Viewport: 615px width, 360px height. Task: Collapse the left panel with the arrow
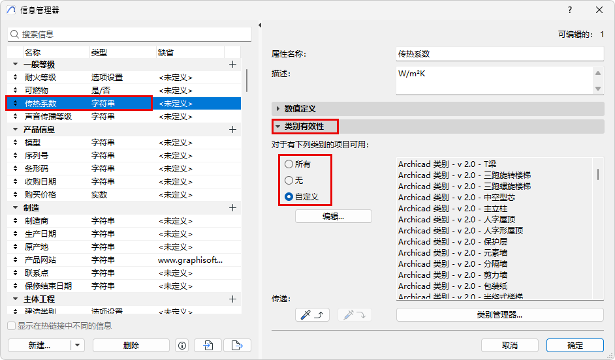260,25
